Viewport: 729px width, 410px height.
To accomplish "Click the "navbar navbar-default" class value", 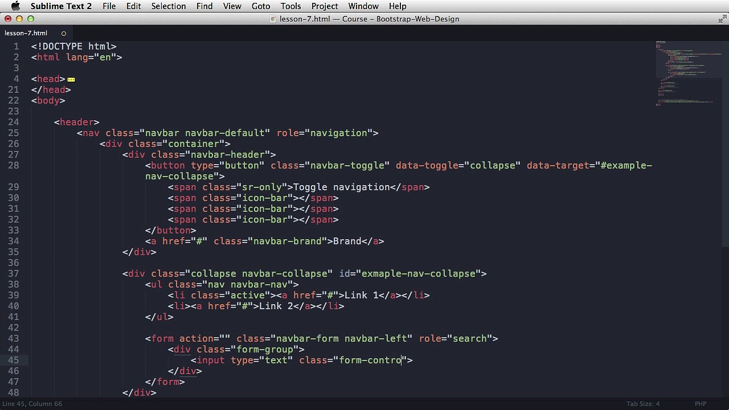I will [x=205, y=133].
